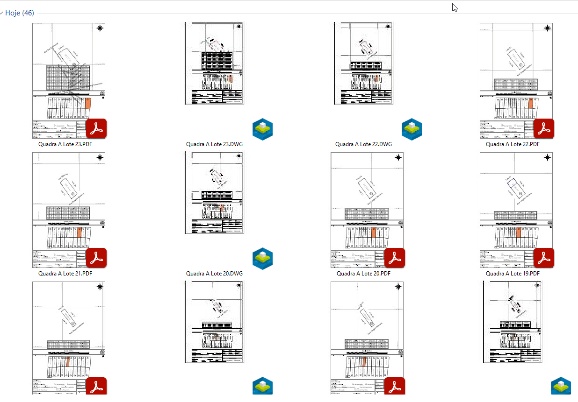Click the blue DWG icon of Quadra A Lote 20.DWG
The image size is (578, 402).
click(x=263, y=258)
